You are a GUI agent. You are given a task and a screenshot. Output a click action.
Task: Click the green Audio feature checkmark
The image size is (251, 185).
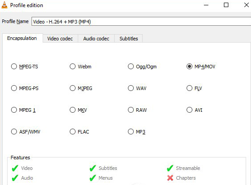(15, 178)
